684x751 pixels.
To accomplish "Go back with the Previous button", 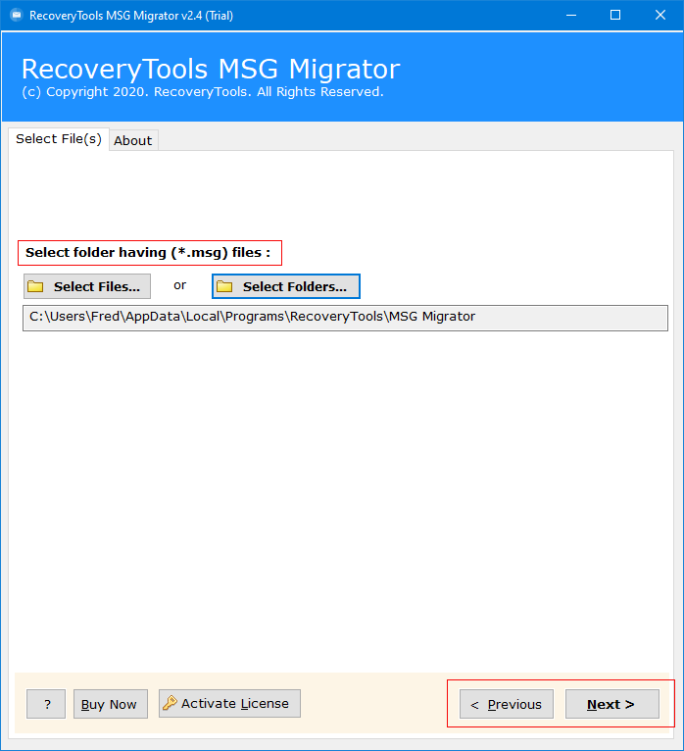I will click(507, 704).
